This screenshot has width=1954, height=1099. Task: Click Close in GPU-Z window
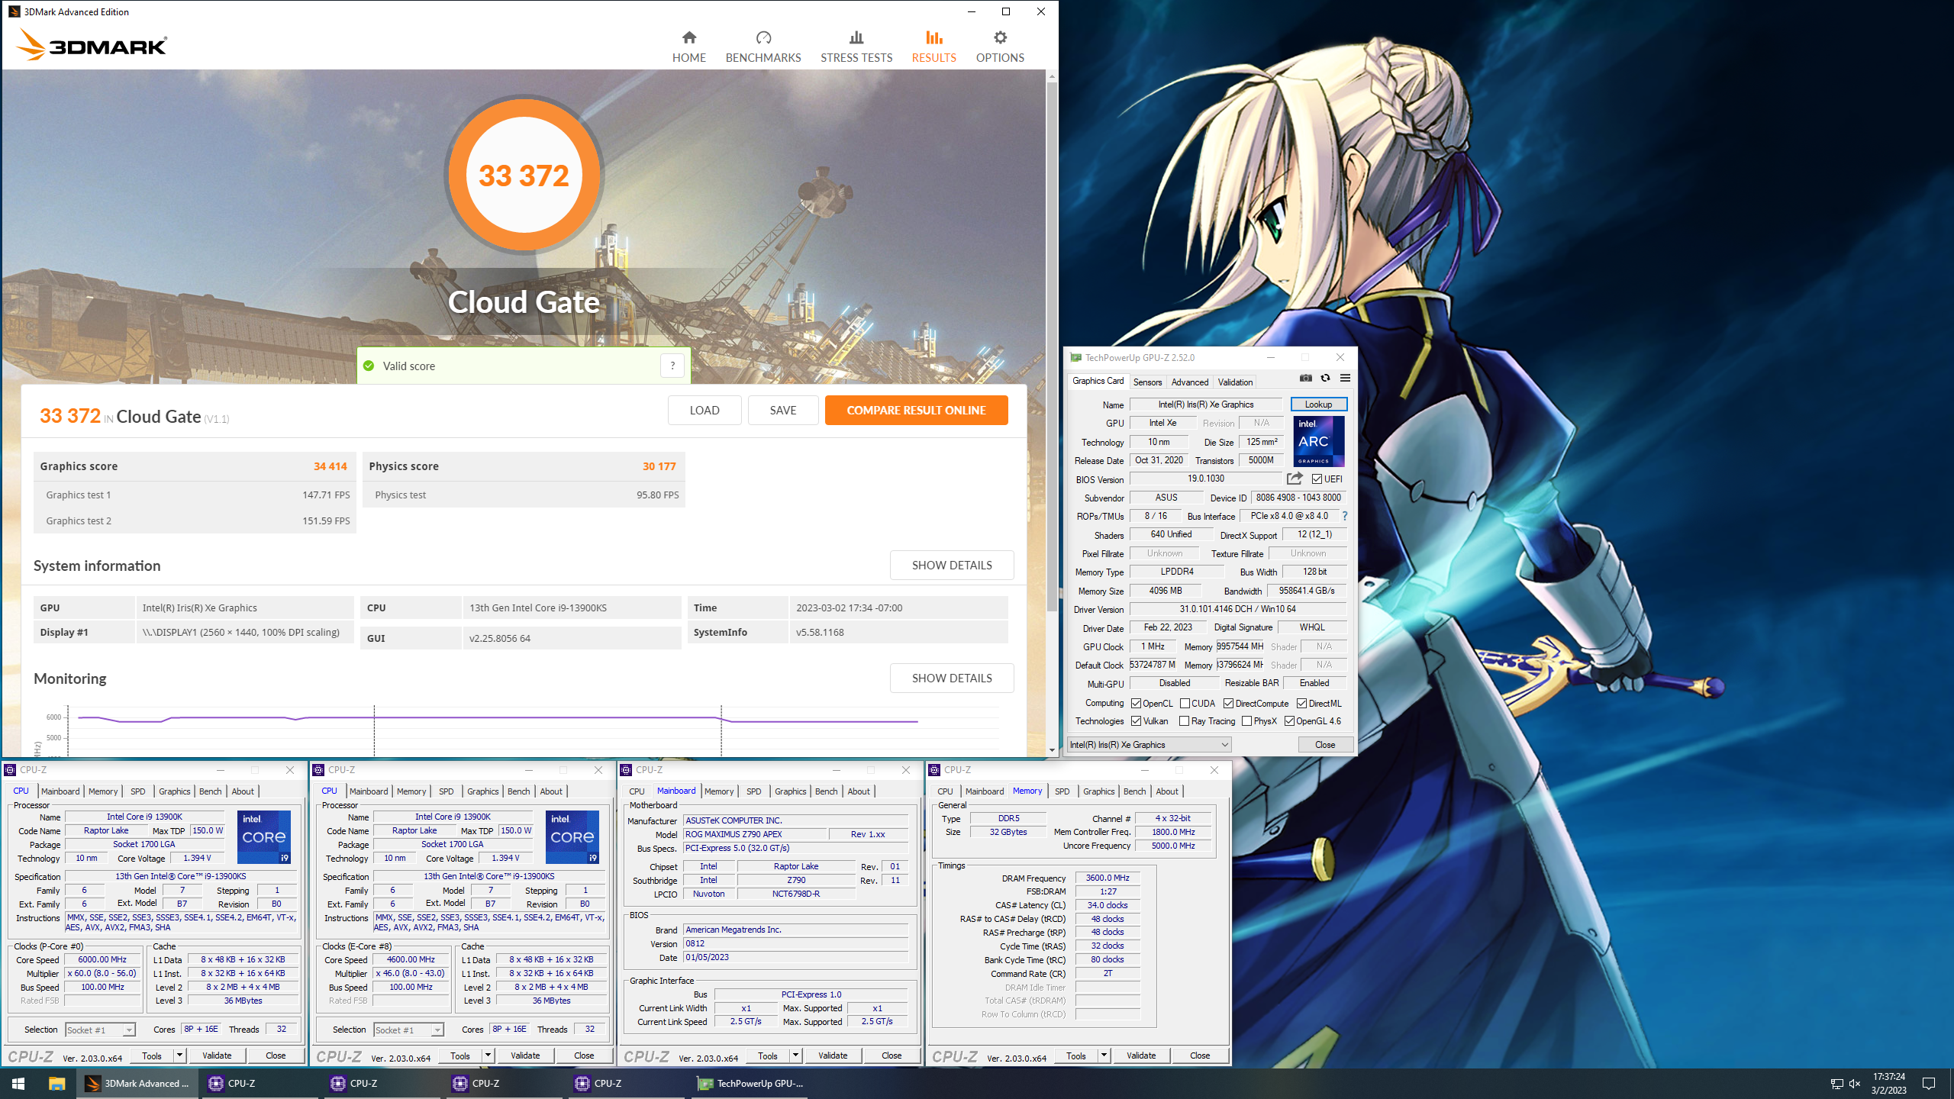pyautogui.click(x=1325, y=744)
